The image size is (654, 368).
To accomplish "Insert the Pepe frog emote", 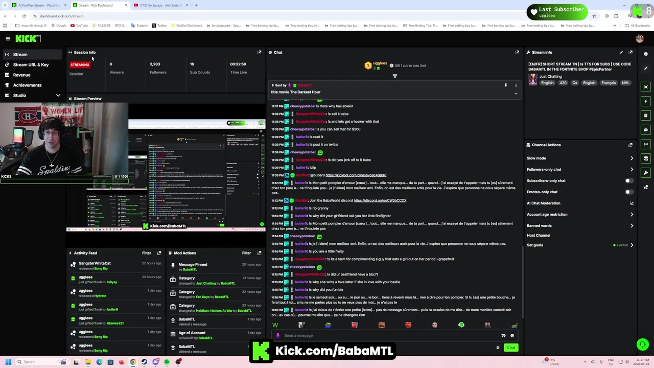I will (328, 325).
